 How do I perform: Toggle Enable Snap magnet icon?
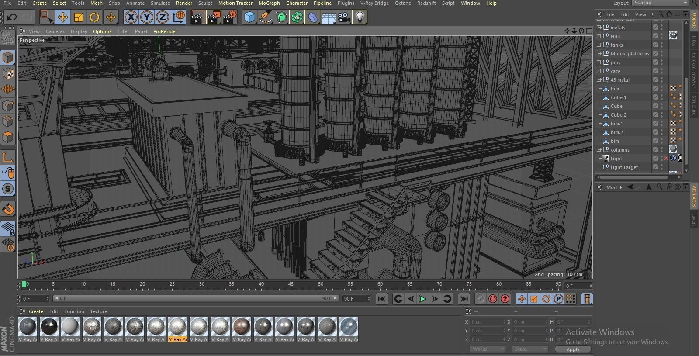coord(8,209)
